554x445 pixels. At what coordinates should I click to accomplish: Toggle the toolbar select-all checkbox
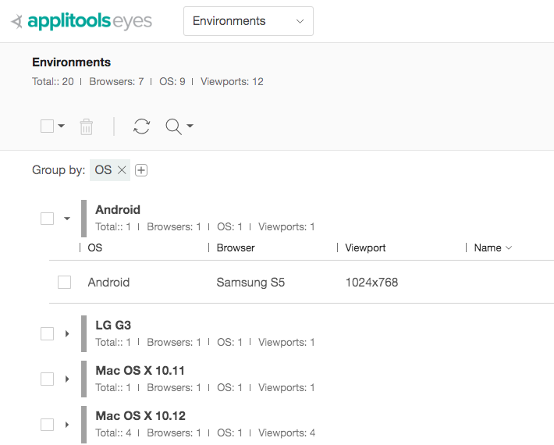[x=47, y=126]
